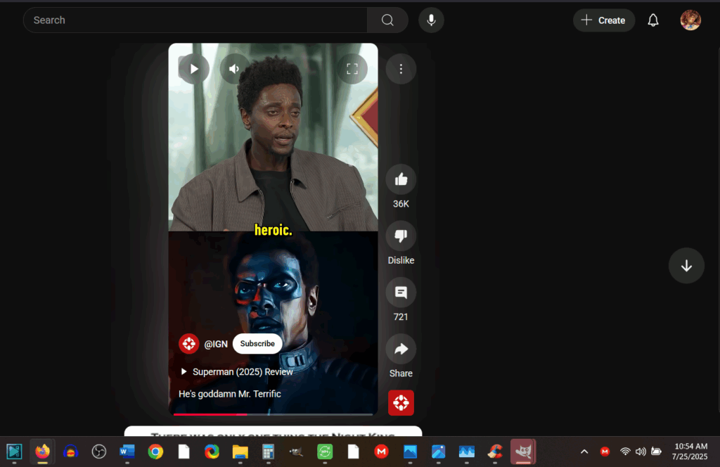Open Firefox from the taskbar

[42, 452]
